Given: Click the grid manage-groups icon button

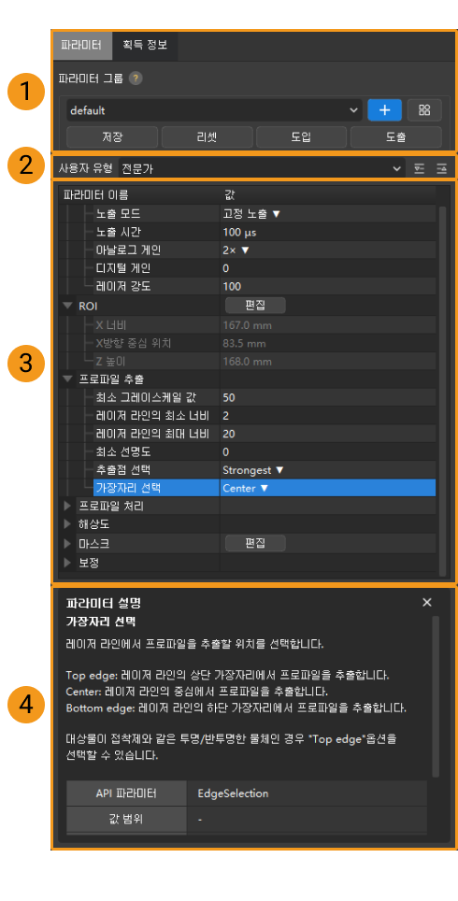Looking at the screenshot, I should 424,110.
